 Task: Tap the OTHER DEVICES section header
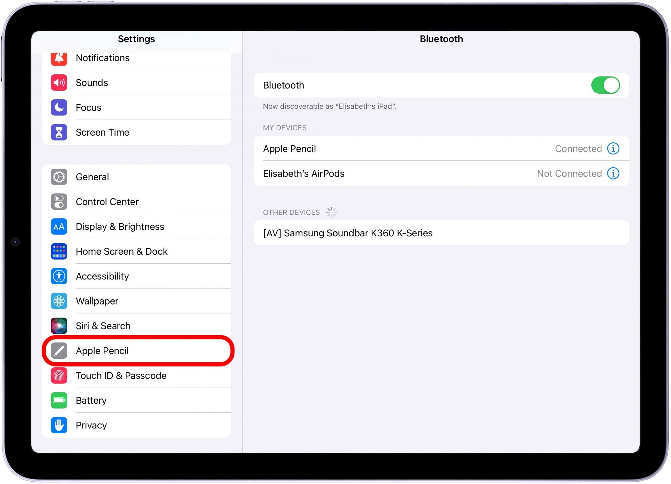291,212
